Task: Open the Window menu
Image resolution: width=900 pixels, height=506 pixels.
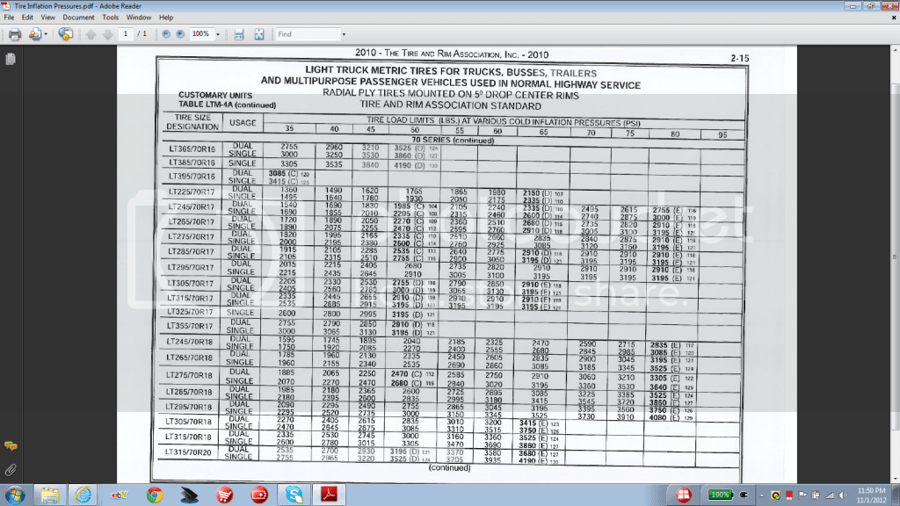Action: (139, 18)
